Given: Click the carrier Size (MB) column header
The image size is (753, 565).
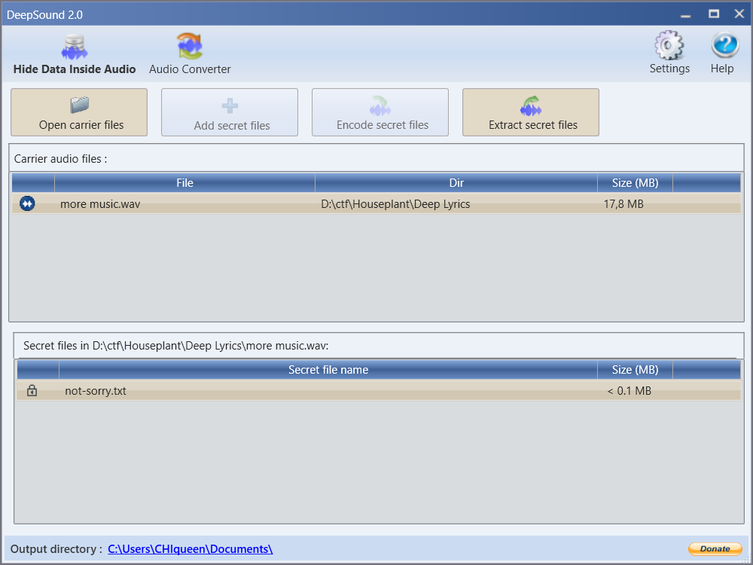Looking at the screenshot, I should (635, 183).
